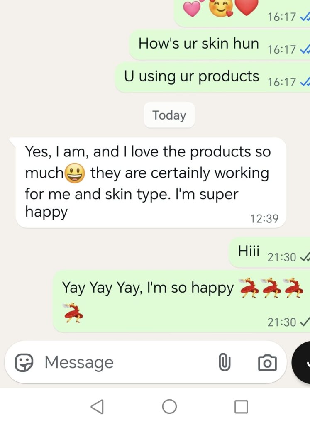The width and height of the screenshot is (310, 425).
Task: Open the camera from message bar
Action: [267, 362]
